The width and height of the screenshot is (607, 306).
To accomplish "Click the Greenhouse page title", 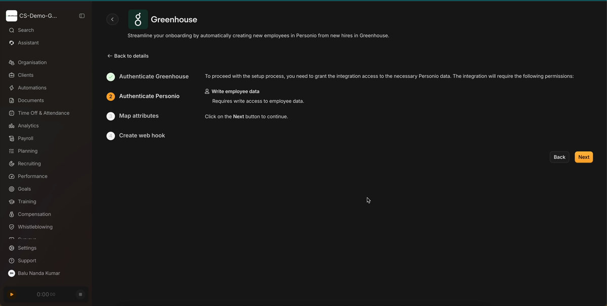I will click(174, 20).
